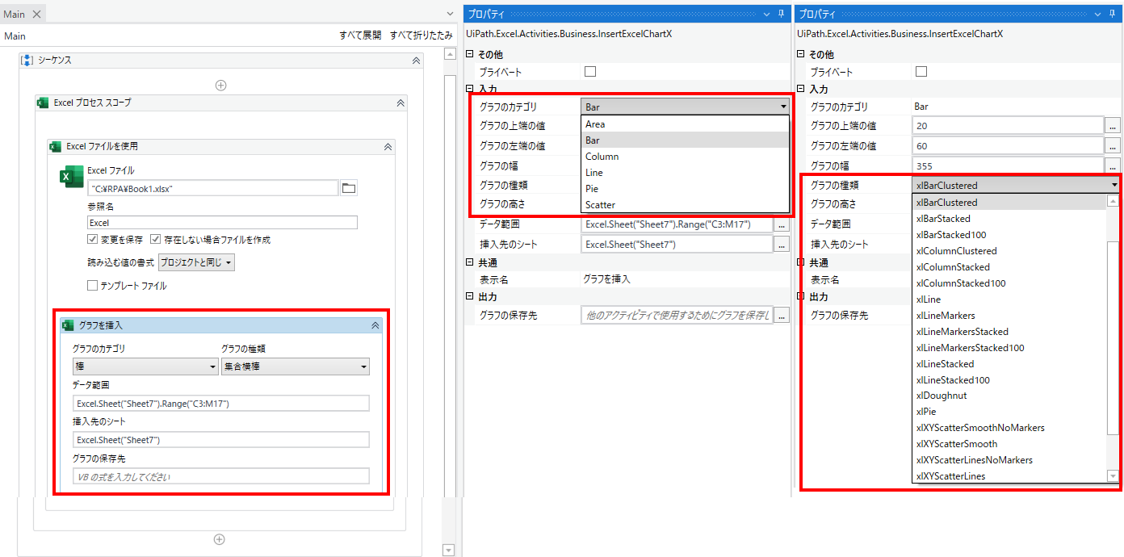Click the pin icon of the middle プロパティ panel
This screenshot has height=557, width=1124.
(x=781, y=14)
